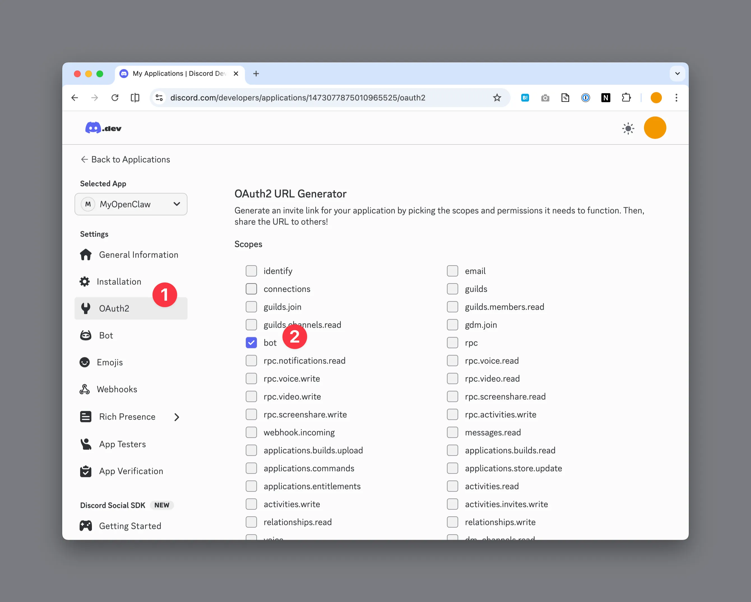Open the MyOpenClaw app selector dropdown
The width and height of the screenshot is (751, 602).
[131, 204]
